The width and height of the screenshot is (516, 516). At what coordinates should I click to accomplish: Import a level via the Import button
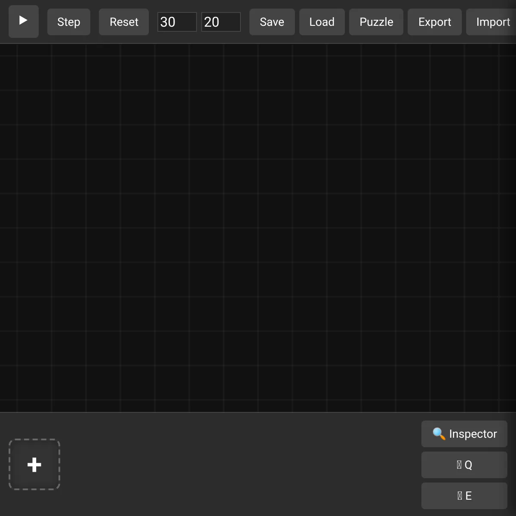[491, 22]
